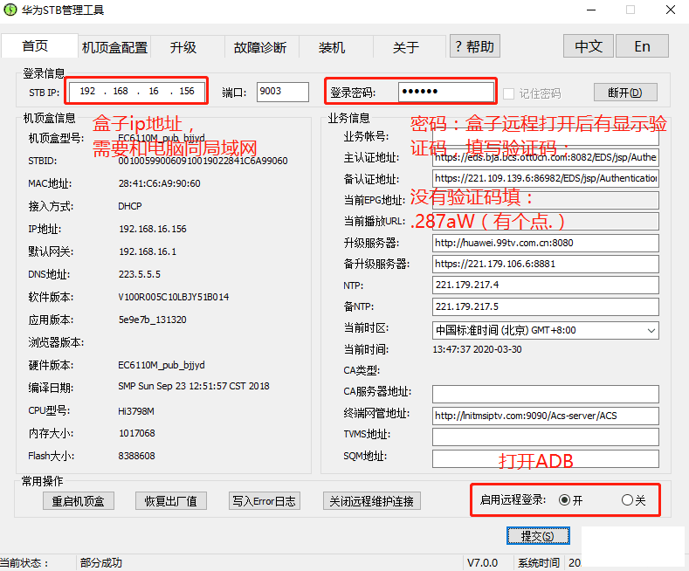Click 当前时间 value 13:47:37 2020-03-30
Screen dimensions: 689x571
[477, 349]
